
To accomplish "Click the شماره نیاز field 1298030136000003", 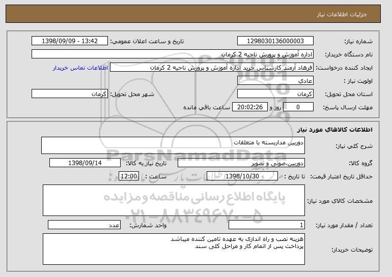I will 275,41.
